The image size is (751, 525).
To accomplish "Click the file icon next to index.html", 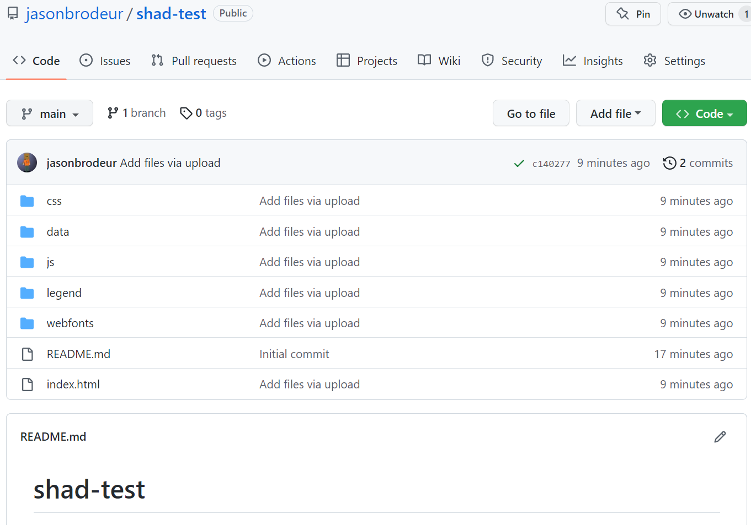I will coord(27,385).
